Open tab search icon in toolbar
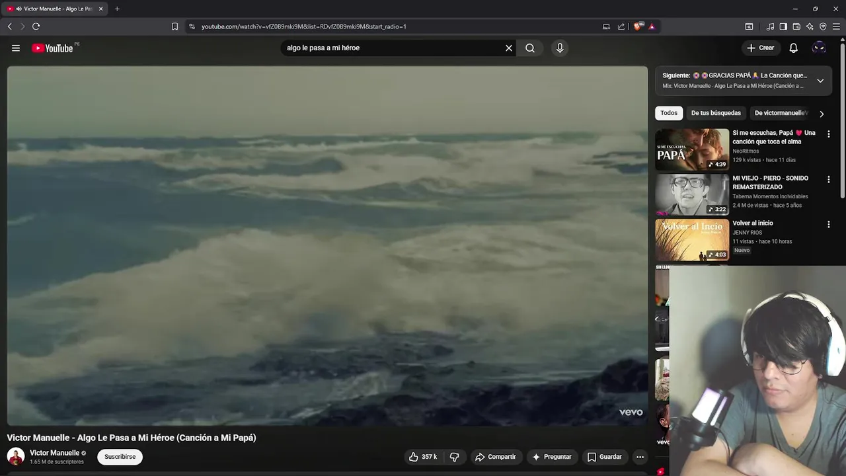 [749, 26]
